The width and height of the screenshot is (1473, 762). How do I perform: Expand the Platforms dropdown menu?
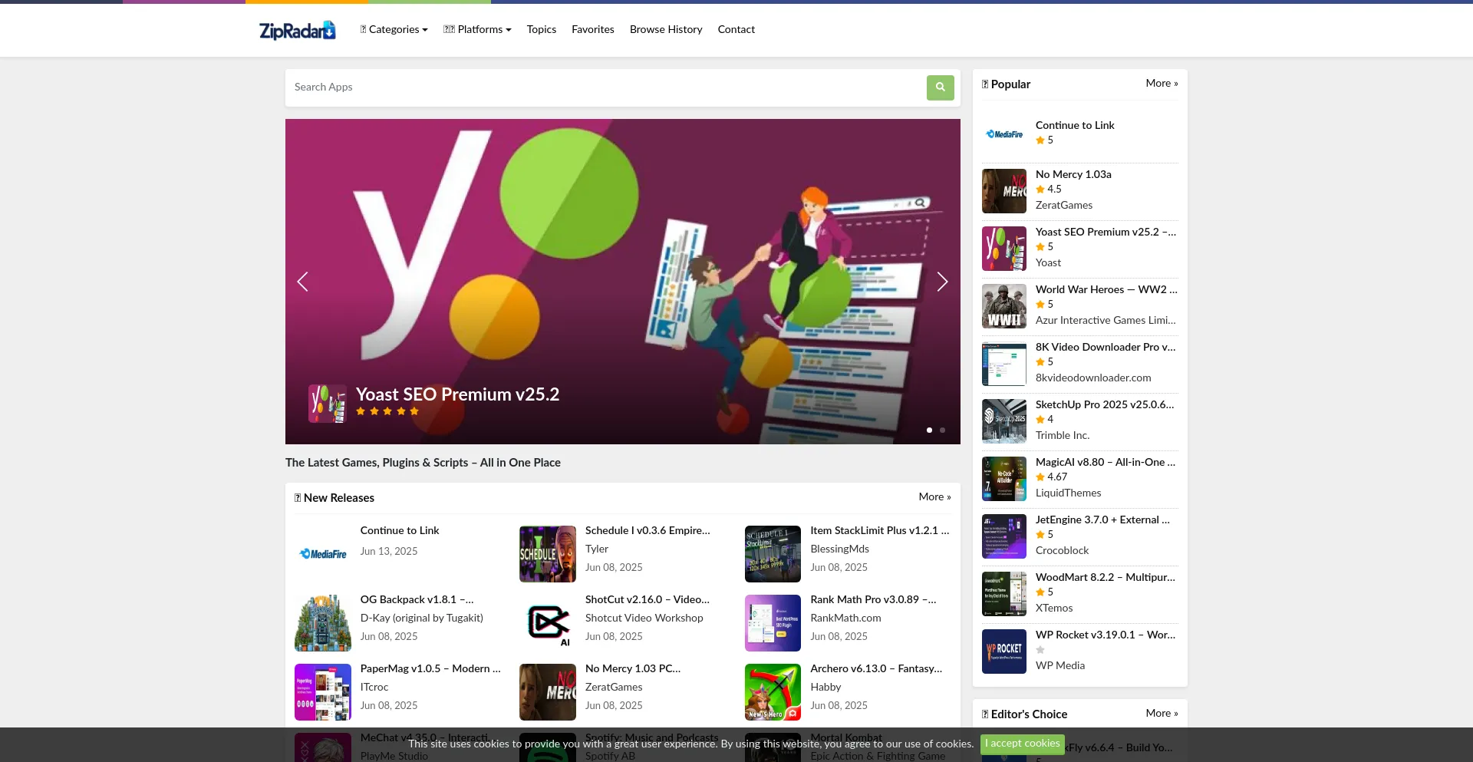(x=477, y=29)
